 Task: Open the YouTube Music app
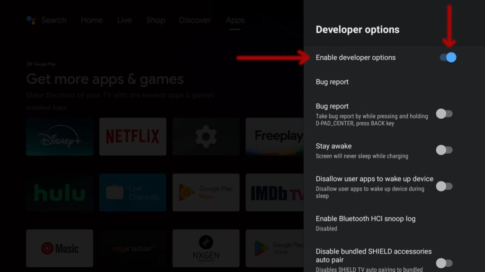pyautogui.click(x=60, y=248)
